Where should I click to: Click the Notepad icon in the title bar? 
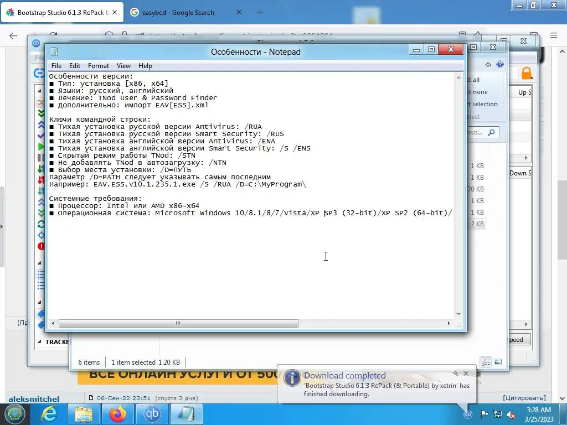(x=54, y=51)
